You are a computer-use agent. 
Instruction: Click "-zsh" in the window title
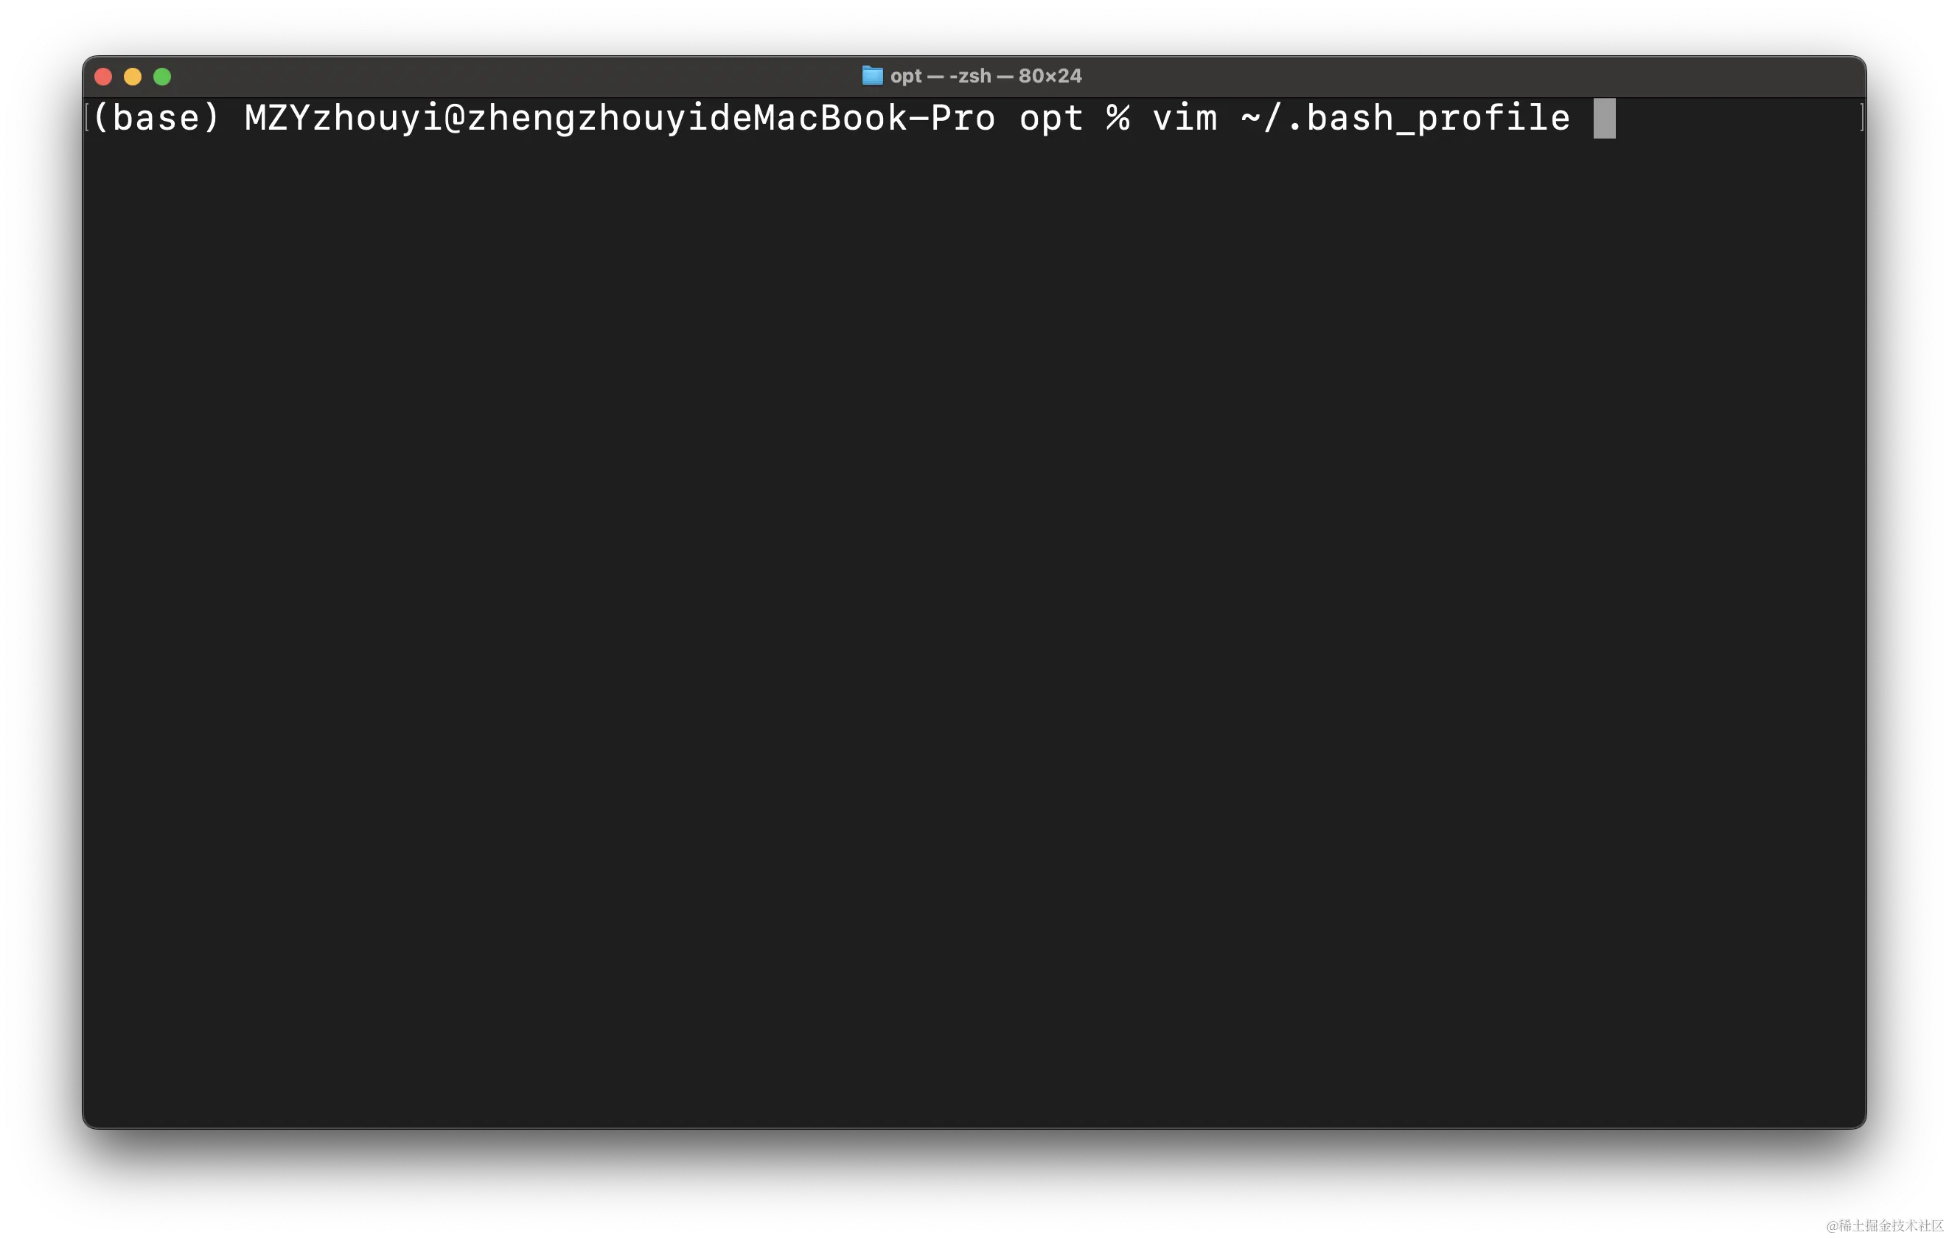click(x=969, y=76)
